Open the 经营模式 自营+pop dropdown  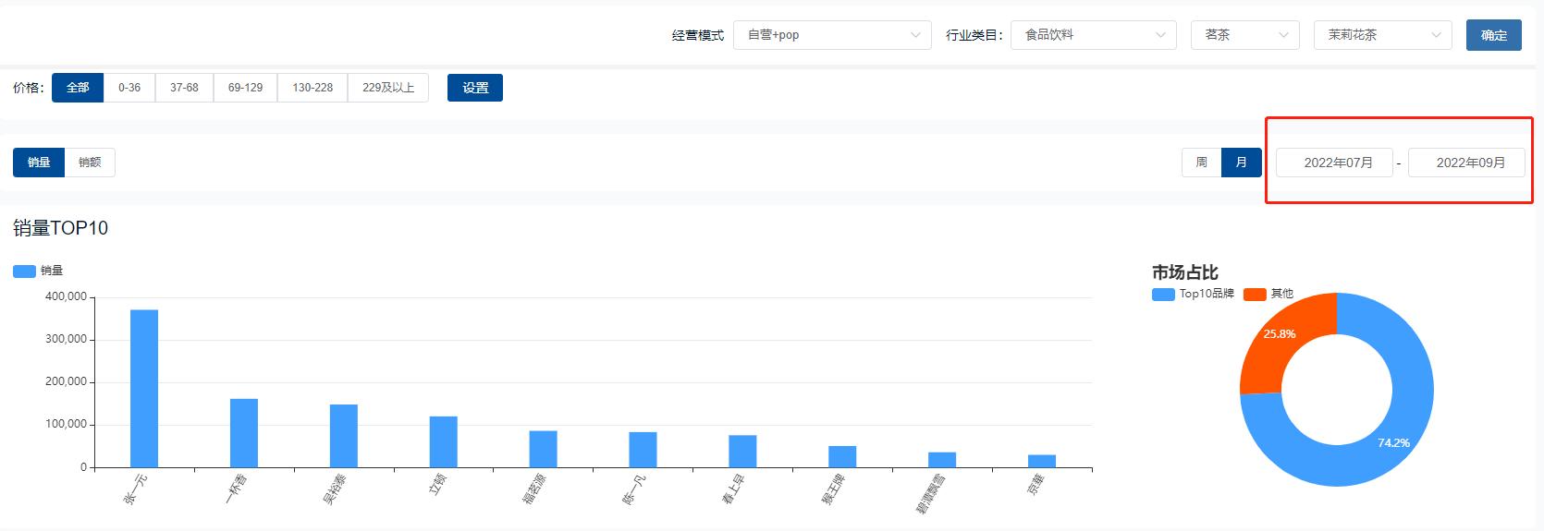[832, 35]
